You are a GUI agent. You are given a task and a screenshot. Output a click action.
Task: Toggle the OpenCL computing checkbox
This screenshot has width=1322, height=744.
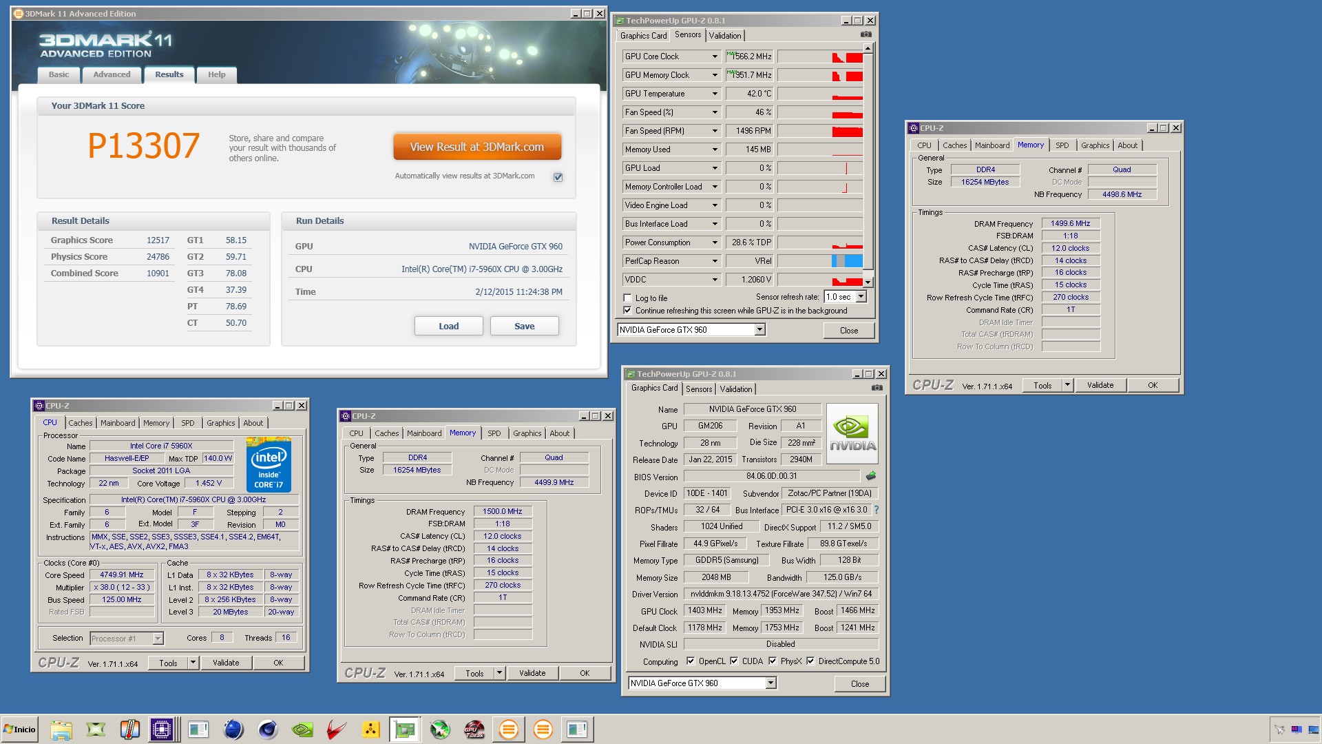click(691, 661)
